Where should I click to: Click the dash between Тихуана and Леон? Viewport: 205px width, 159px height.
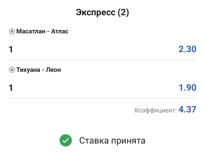[x=43, y=70]
